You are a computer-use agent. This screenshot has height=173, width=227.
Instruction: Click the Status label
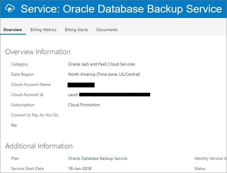click(x=200, y=169)
